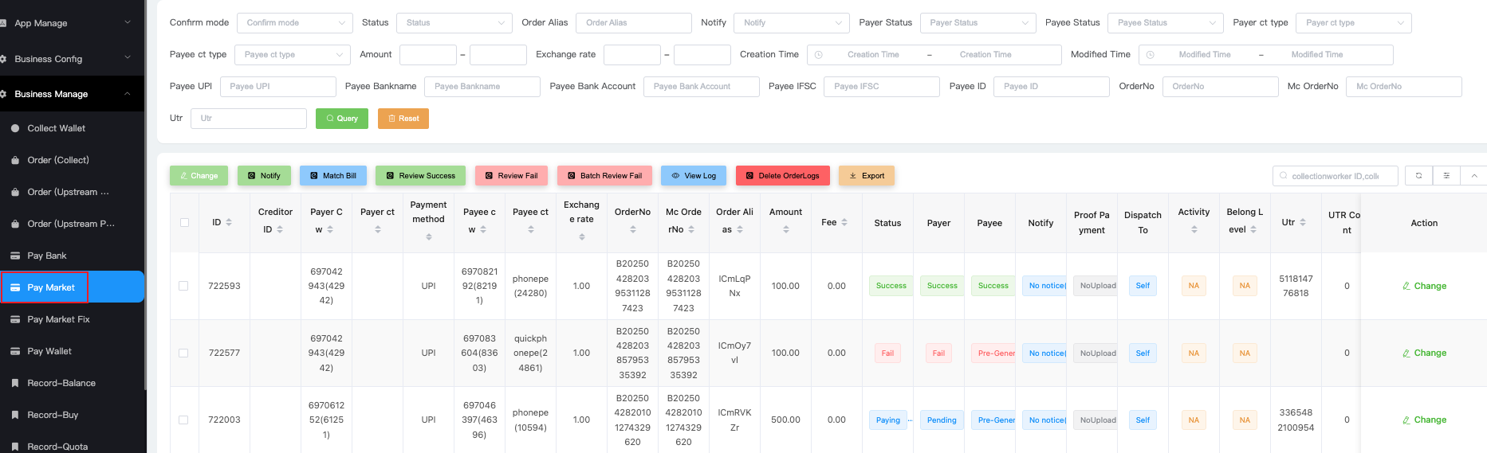Open the Creation Time clock picker
The height and width of the screenshot is (453, 1487).
(x=819, y=55)
